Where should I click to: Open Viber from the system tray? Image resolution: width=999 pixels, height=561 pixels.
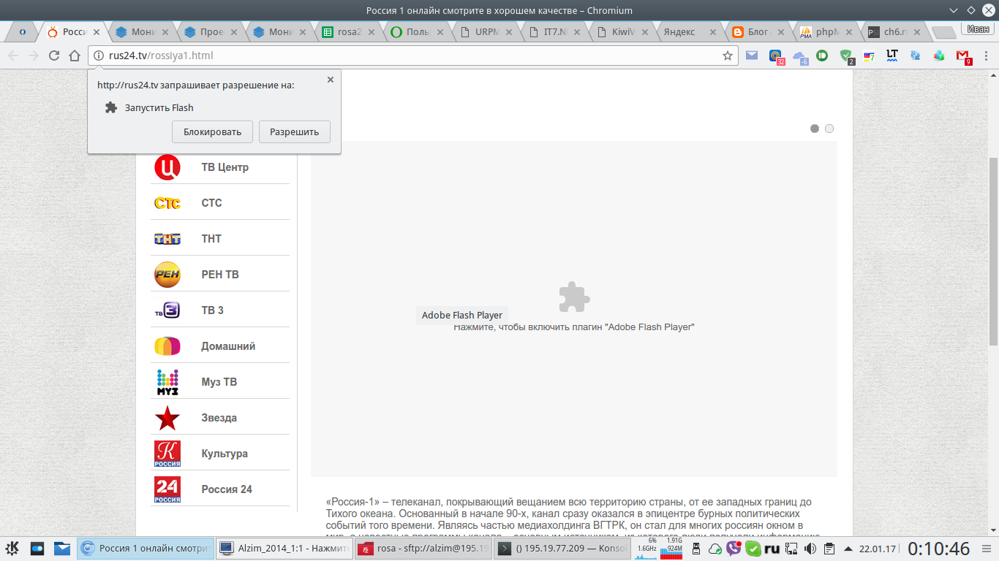734,549
